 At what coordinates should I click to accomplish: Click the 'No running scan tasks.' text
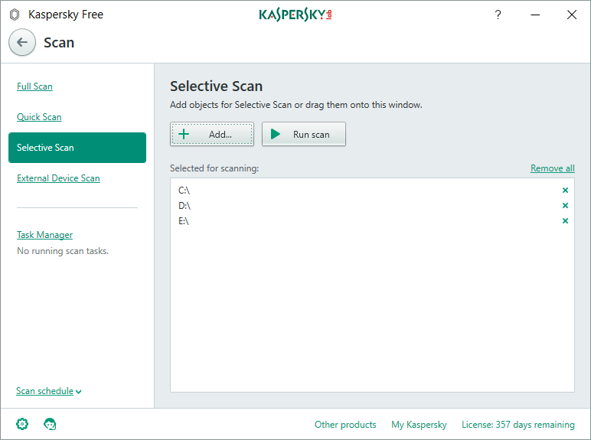point(63,251)
